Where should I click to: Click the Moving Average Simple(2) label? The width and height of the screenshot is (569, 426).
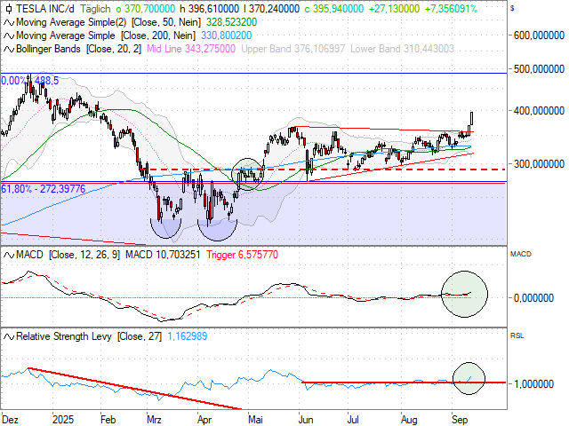pos(71,22)
